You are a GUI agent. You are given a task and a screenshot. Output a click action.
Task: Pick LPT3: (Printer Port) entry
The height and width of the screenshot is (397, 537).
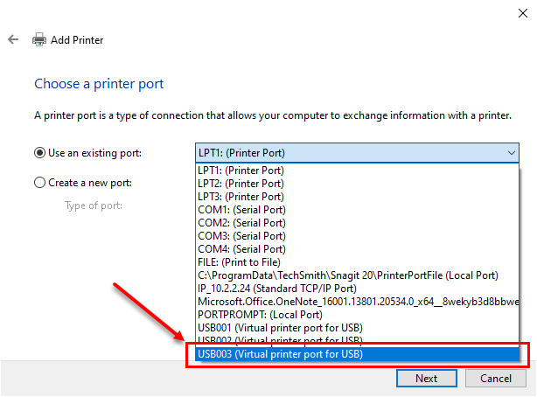[357, 197]
